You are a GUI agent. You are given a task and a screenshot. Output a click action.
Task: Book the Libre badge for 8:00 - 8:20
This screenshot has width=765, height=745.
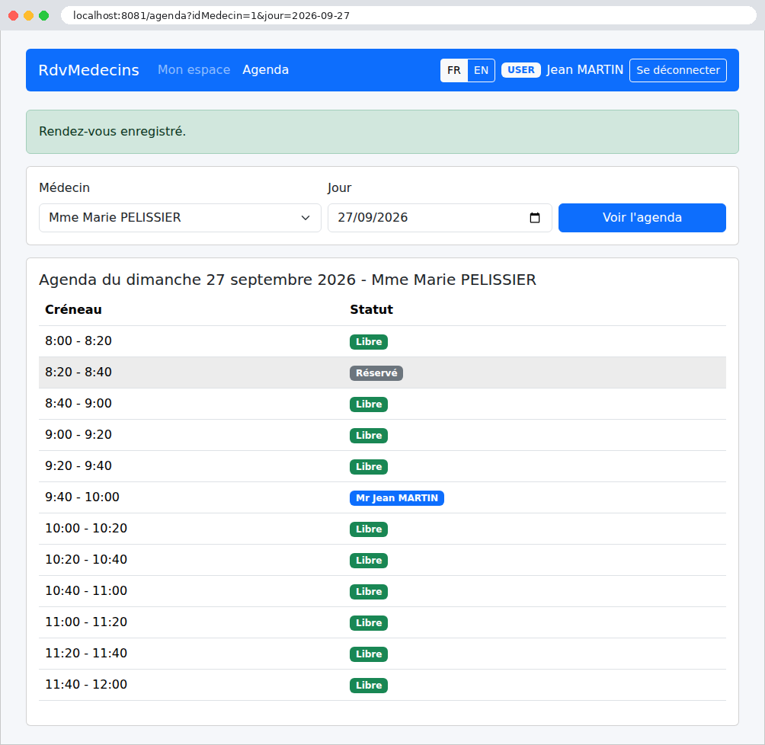coord(368,341)
